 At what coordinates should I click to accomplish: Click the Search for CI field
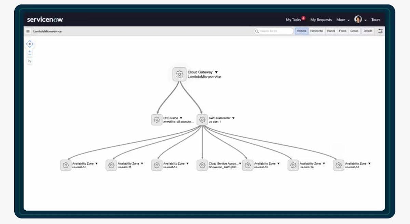[273, 31]
